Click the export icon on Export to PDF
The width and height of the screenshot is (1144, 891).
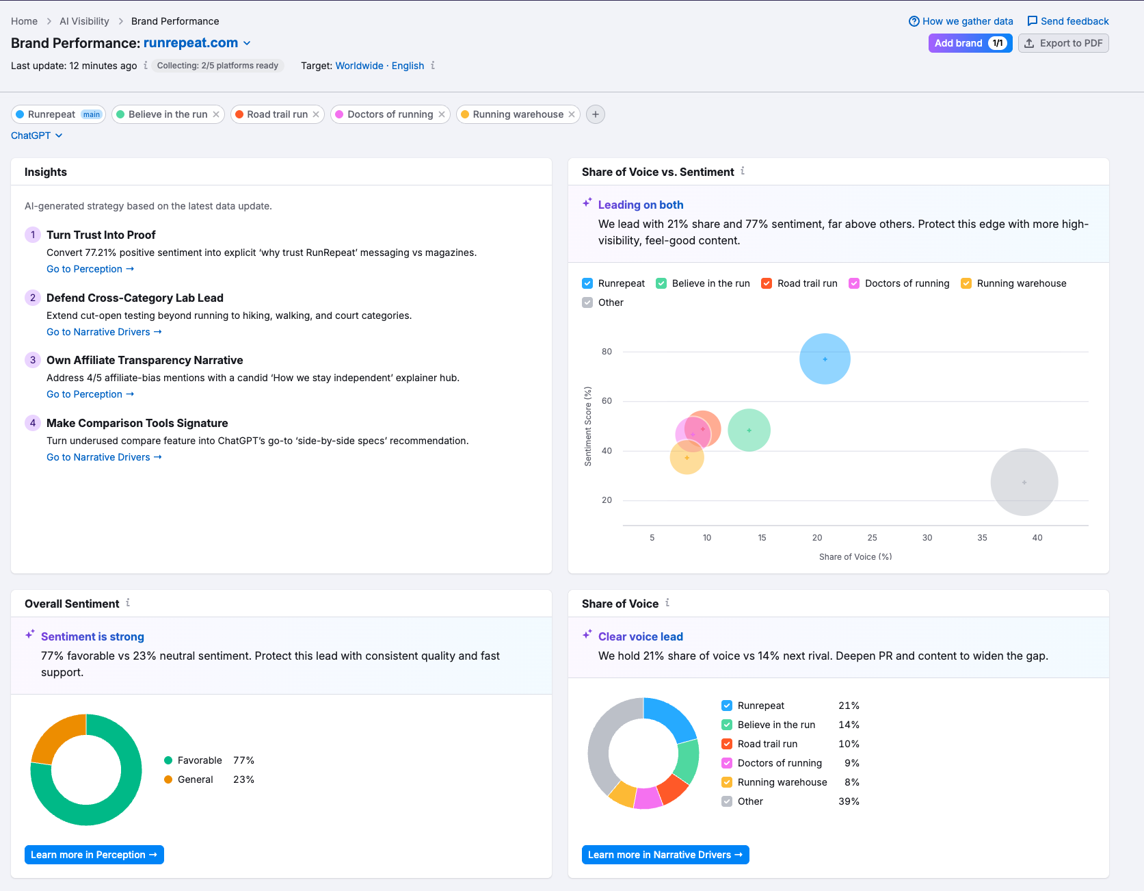pos(1030,43)
